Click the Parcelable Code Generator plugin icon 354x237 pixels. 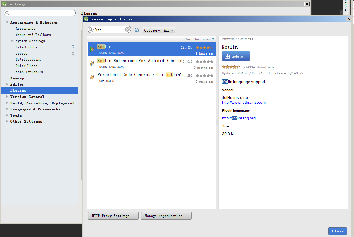(x=92, y=77)
